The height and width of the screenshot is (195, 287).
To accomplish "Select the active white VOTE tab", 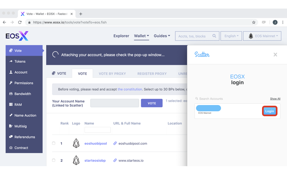I will pos(82,74).
